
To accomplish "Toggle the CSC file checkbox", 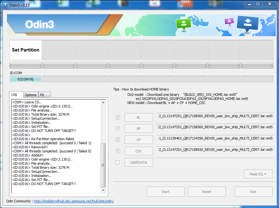I will point(118,151).
